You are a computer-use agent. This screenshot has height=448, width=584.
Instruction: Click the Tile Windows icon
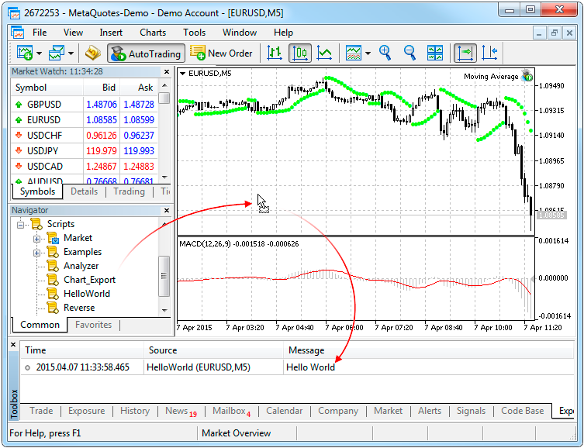click(x=434, y=53)
